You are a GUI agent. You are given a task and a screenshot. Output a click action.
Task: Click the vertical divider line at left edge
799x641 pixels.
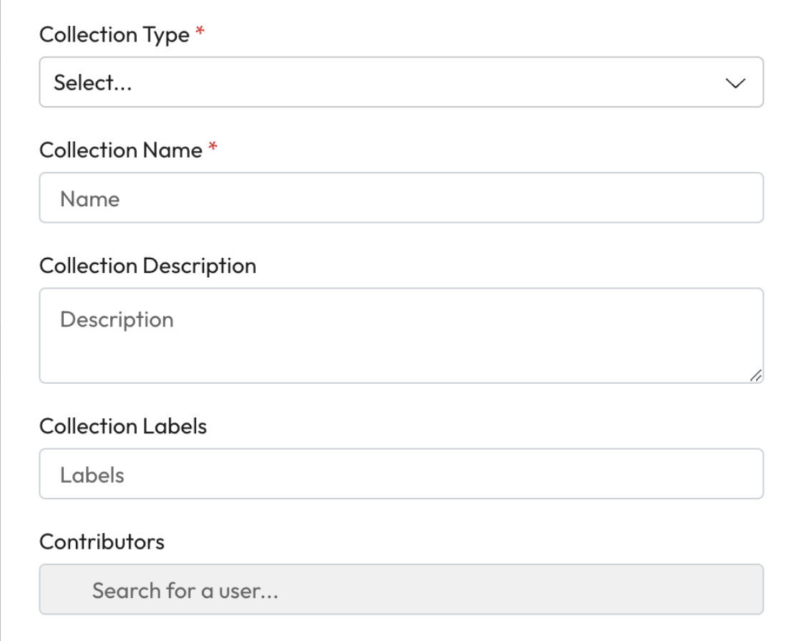pyautogui.click(x=1, y=322)
